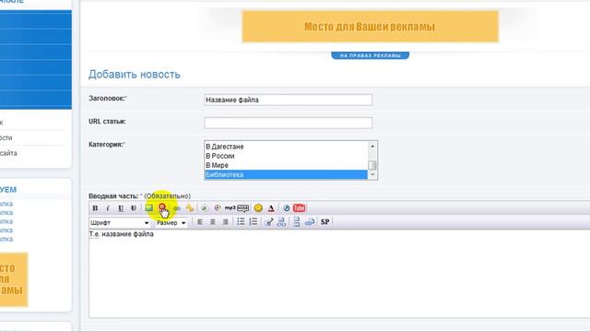Viewport: 590px width, 332px height.
Task: Align the text to the left
Action: coord(200,222)
